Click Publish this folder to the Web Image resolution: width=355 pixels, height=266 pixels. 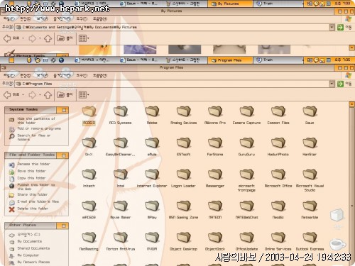click(36, 187)
